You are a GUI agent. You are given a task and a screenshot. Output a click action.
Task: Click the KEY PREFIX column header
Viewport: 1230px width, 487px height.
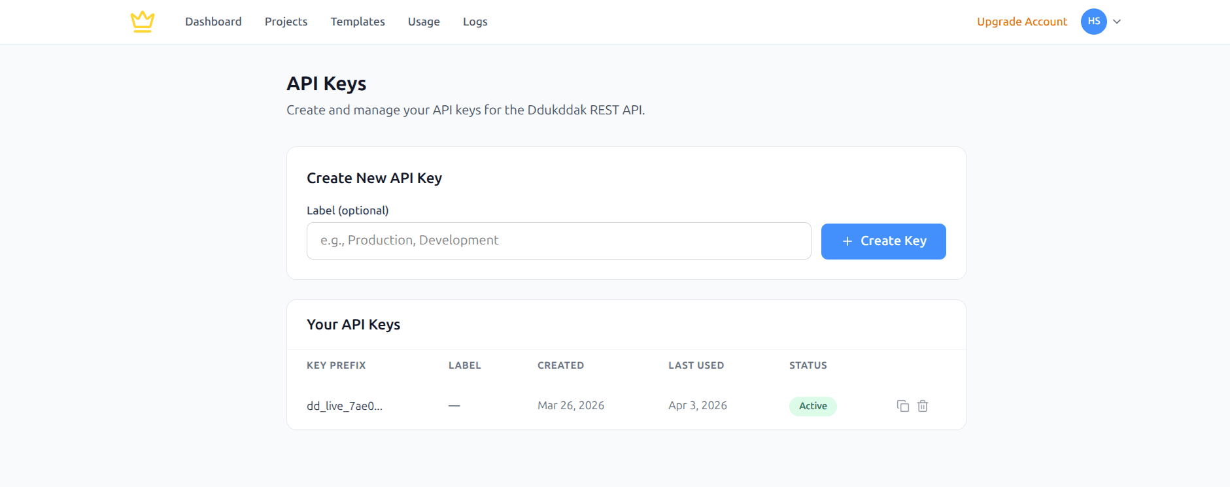[x=336, y=365]
